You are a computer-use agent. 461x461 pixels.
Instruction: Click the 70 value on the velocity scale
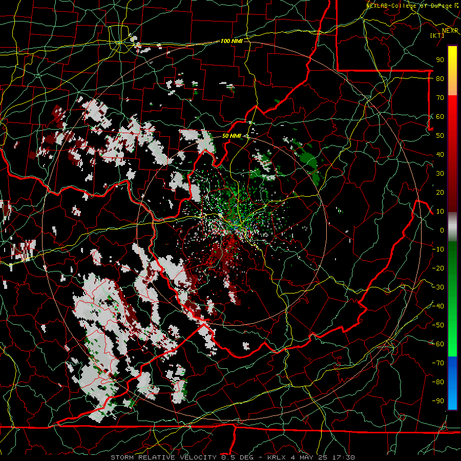[440, 98]
